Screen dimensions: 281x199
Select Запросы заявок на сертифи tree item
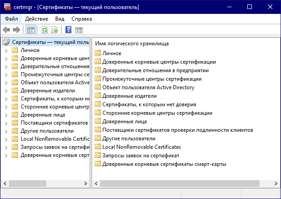pyautogui.click(x=55, y=147)
